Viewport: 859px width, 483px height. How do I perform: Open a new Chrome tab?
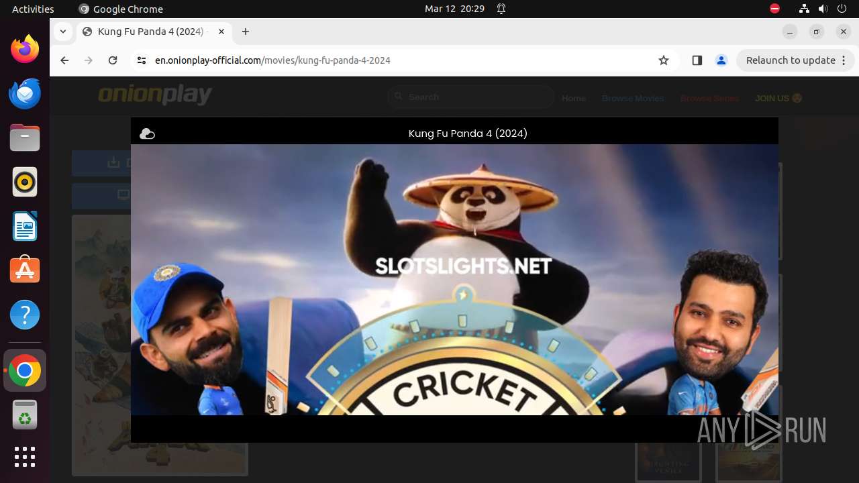point(246,32)
